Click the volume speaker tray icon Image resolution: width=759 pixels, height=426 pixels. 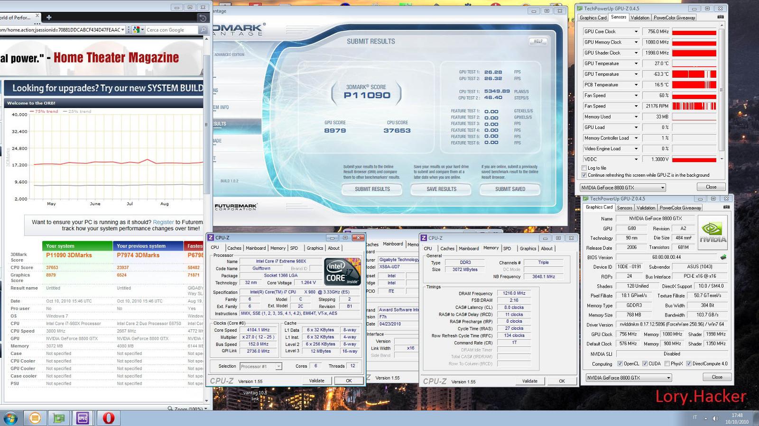pos(715,418)
